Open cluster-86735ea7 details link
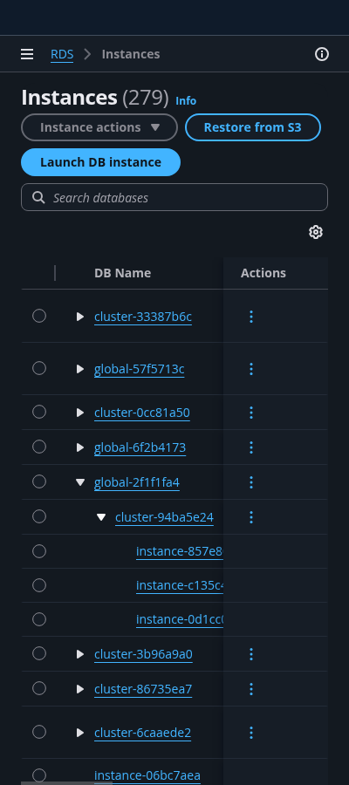Viewport: 349px width, 785px height. tap(143, 689)
